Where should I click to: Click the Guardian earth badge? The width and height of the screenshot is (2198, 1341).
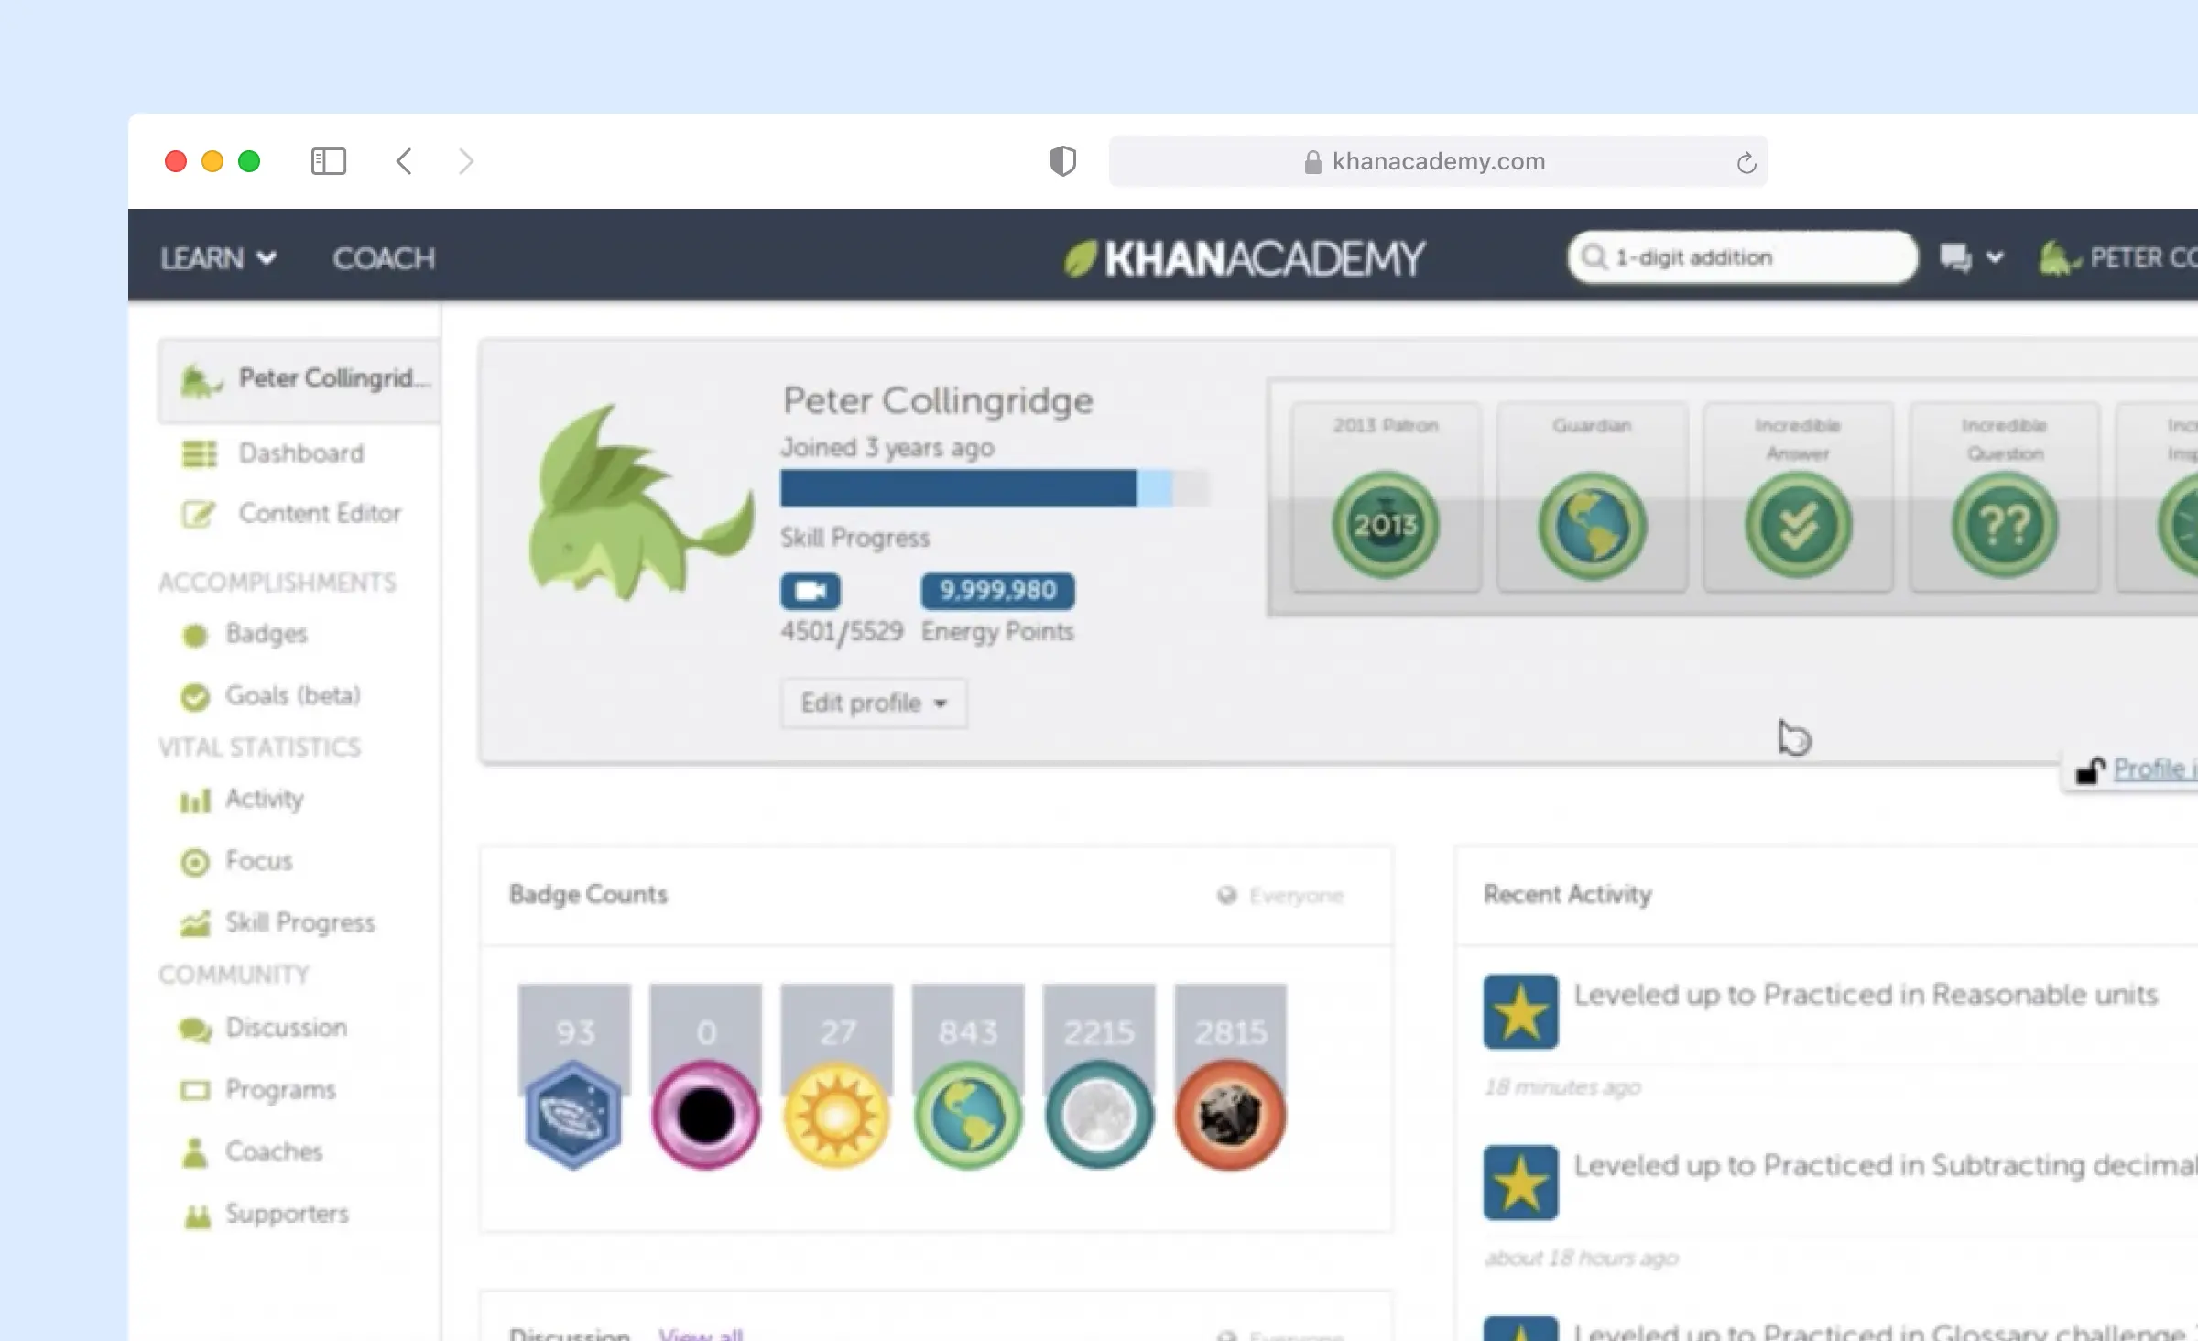tap(1593, 526)
